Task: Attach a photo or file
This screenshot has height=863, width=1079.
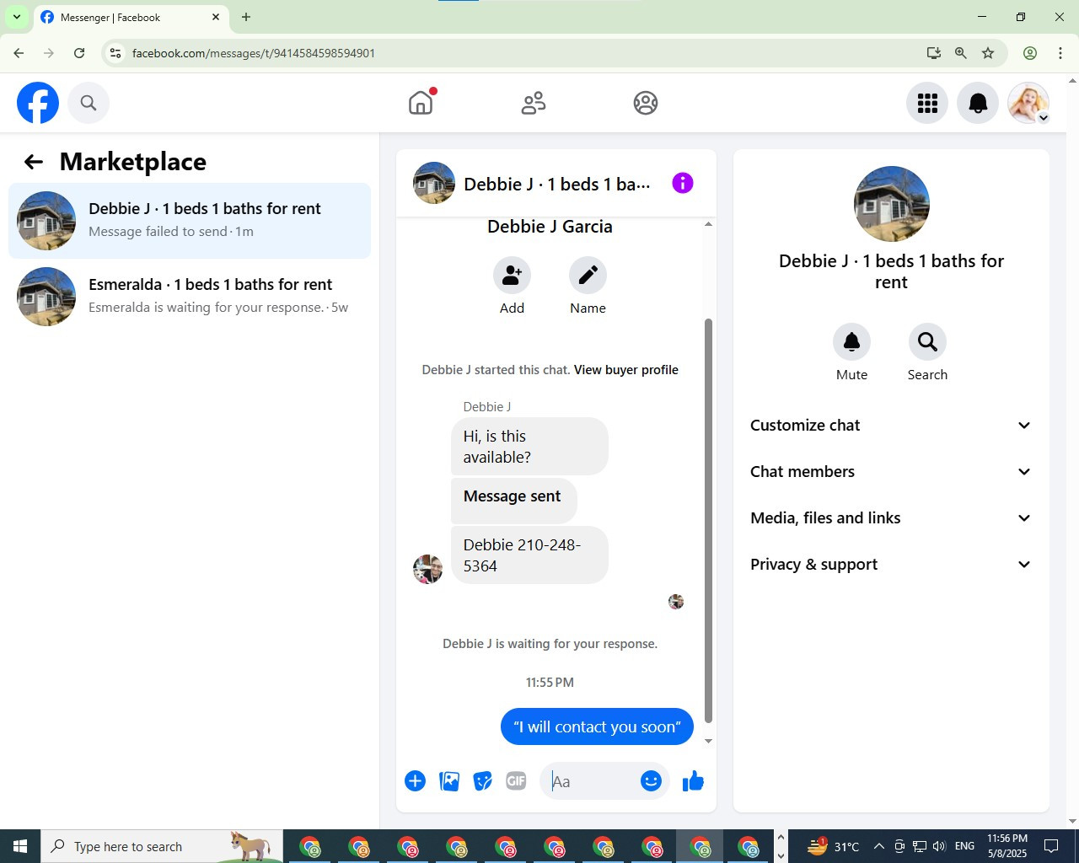Action: click(449, 781)
